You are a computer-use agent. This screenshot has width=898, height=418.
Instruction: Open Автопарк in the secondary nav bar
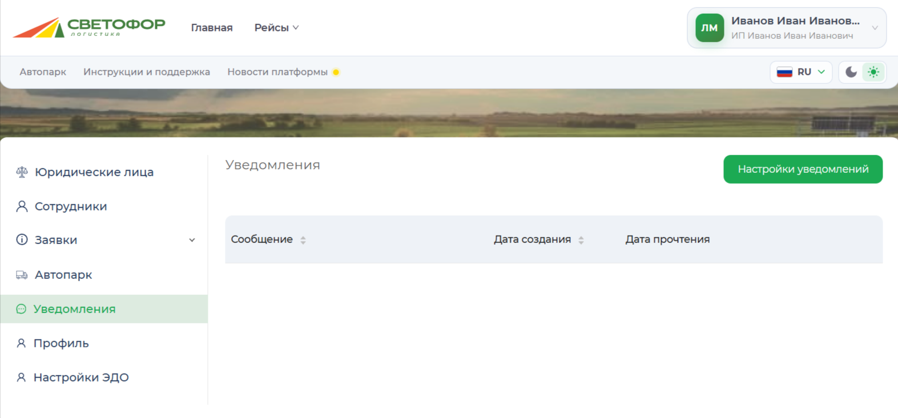[43, 72]
